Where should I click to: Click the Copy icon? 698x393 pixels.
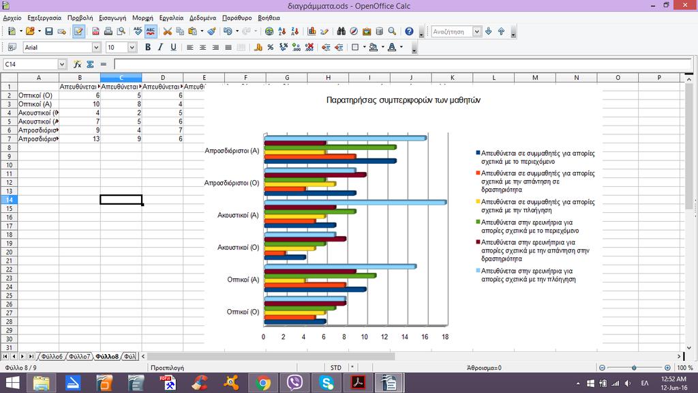[x=180, y=31]
